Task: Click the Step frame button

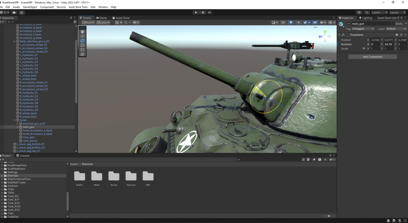Action: point(210,12)
